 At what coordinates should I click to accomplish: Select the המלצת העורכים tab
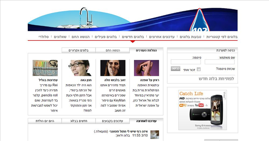click(x=146, y=50)
